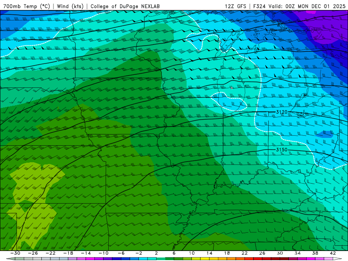Image resolution: width=348 pixels, height=261 pixels.
Task: Click the yellow swatch in the colorbar
Action: pos(204,258)
